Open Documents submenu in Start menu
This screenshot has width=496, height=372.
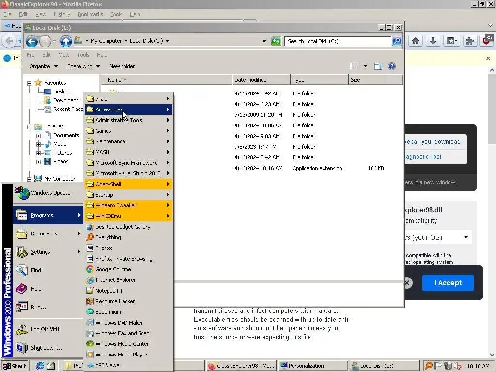(x=48, y=234)
